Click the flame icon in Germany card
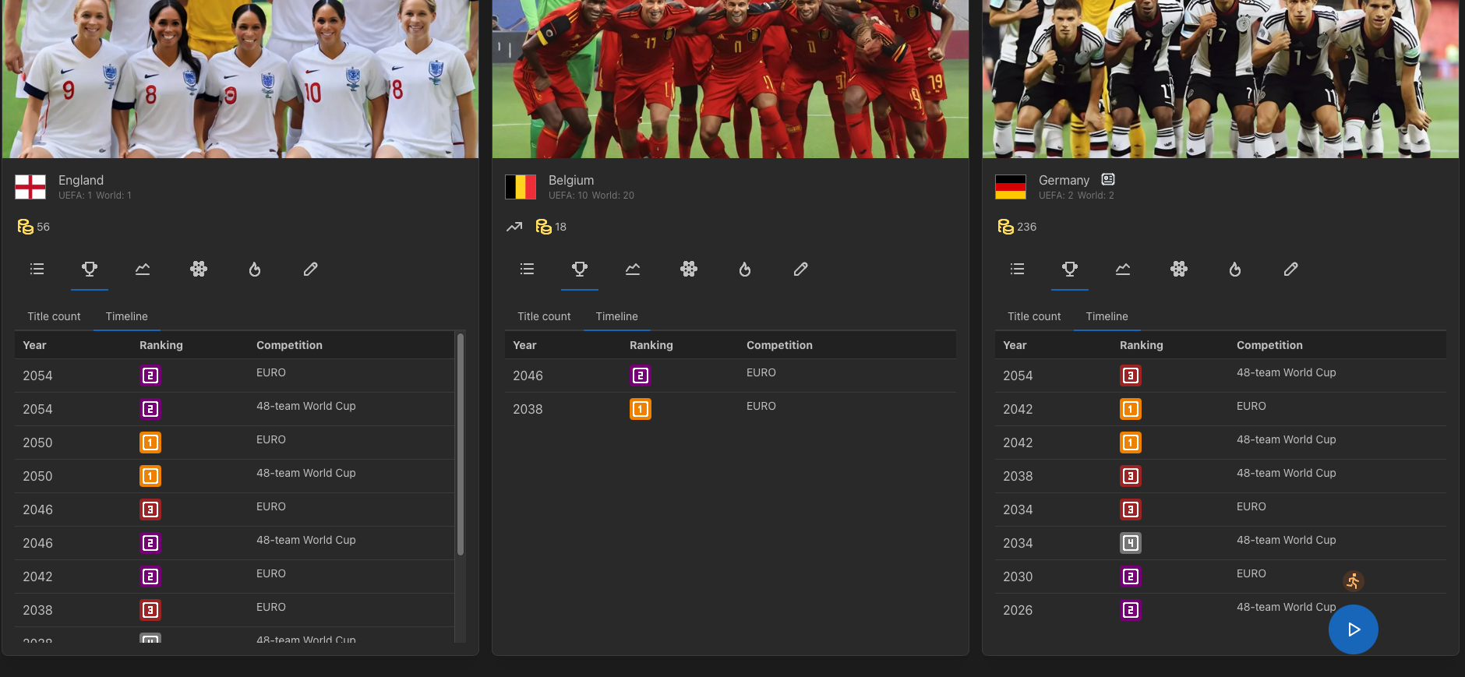Image resolution: width=1465 pixels, height=677 pixels. click(1235, 269)
